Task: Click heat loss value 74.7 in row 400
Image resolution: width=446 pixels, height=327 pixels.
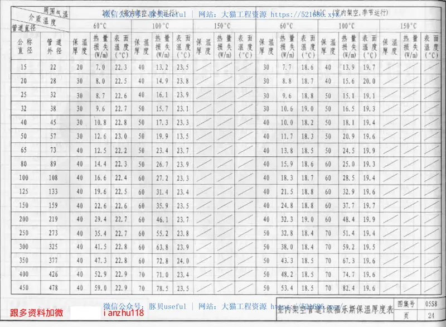Action: 348,275
